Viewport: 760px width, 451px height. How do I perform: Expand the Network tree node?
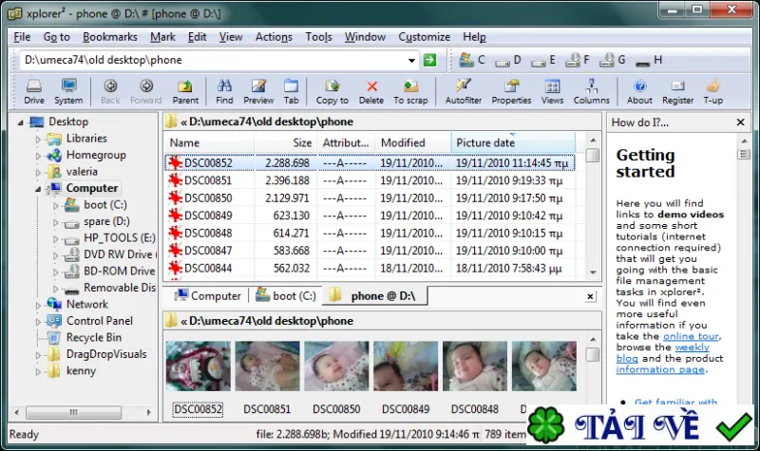pos(38,305)
